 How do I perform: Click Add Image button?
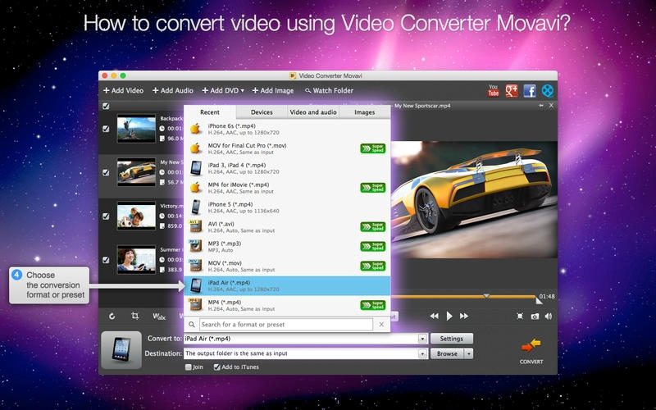273,90
